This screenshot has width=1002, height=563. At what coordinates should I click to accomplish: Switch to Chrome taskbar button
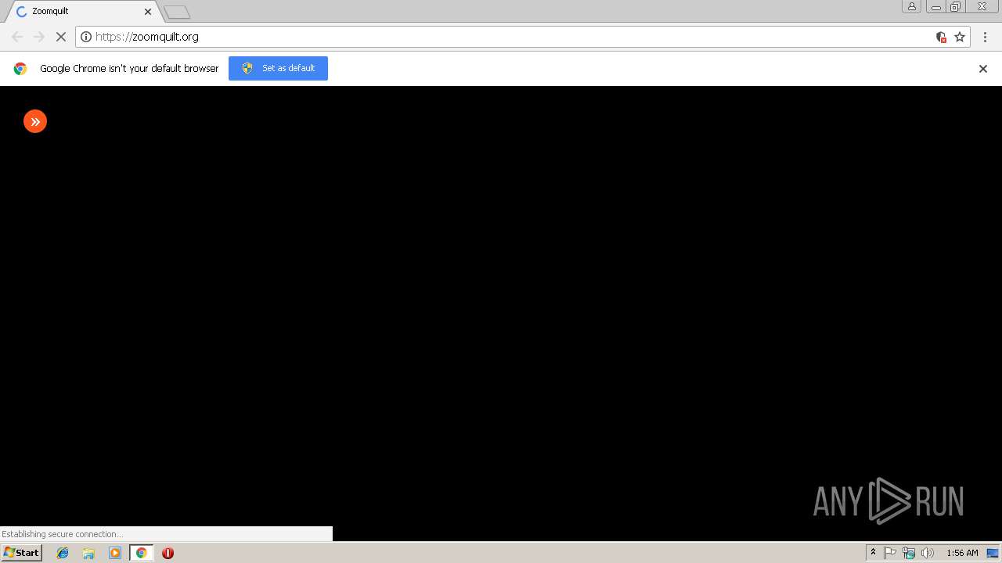[141, 553]
